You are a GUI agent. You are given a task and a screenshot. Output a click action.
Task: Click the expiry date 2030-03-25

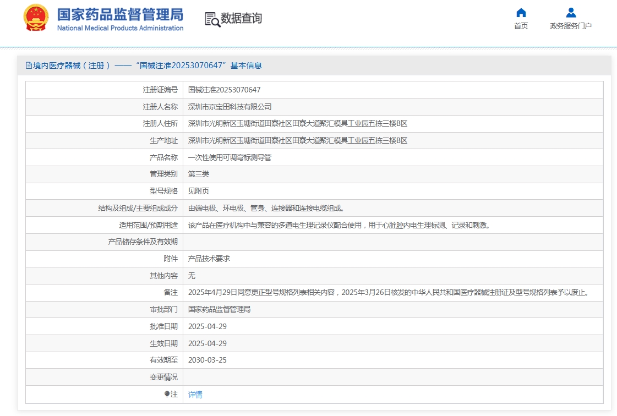point(208,360)
